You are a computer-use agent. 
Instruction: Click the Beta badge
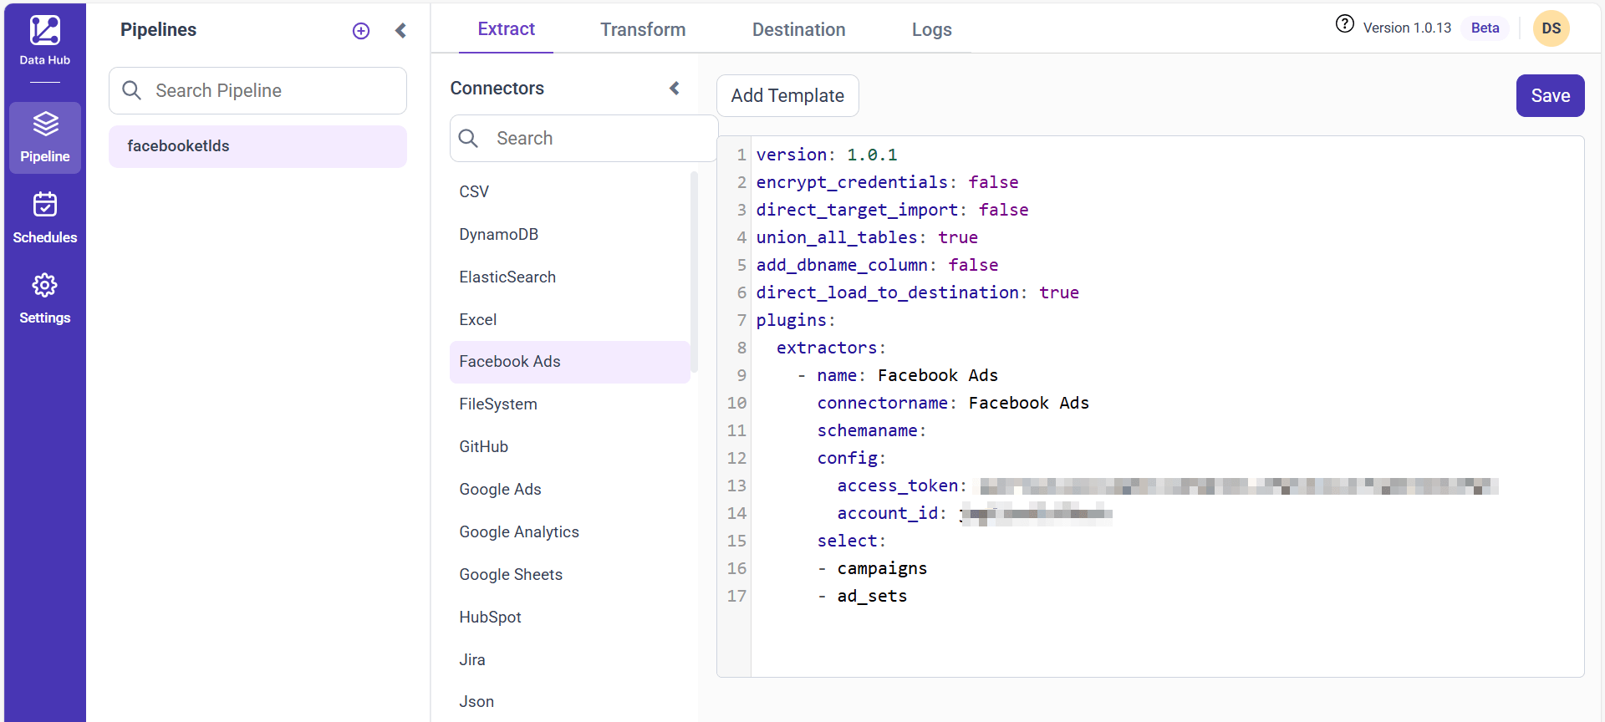point(1485,28)
